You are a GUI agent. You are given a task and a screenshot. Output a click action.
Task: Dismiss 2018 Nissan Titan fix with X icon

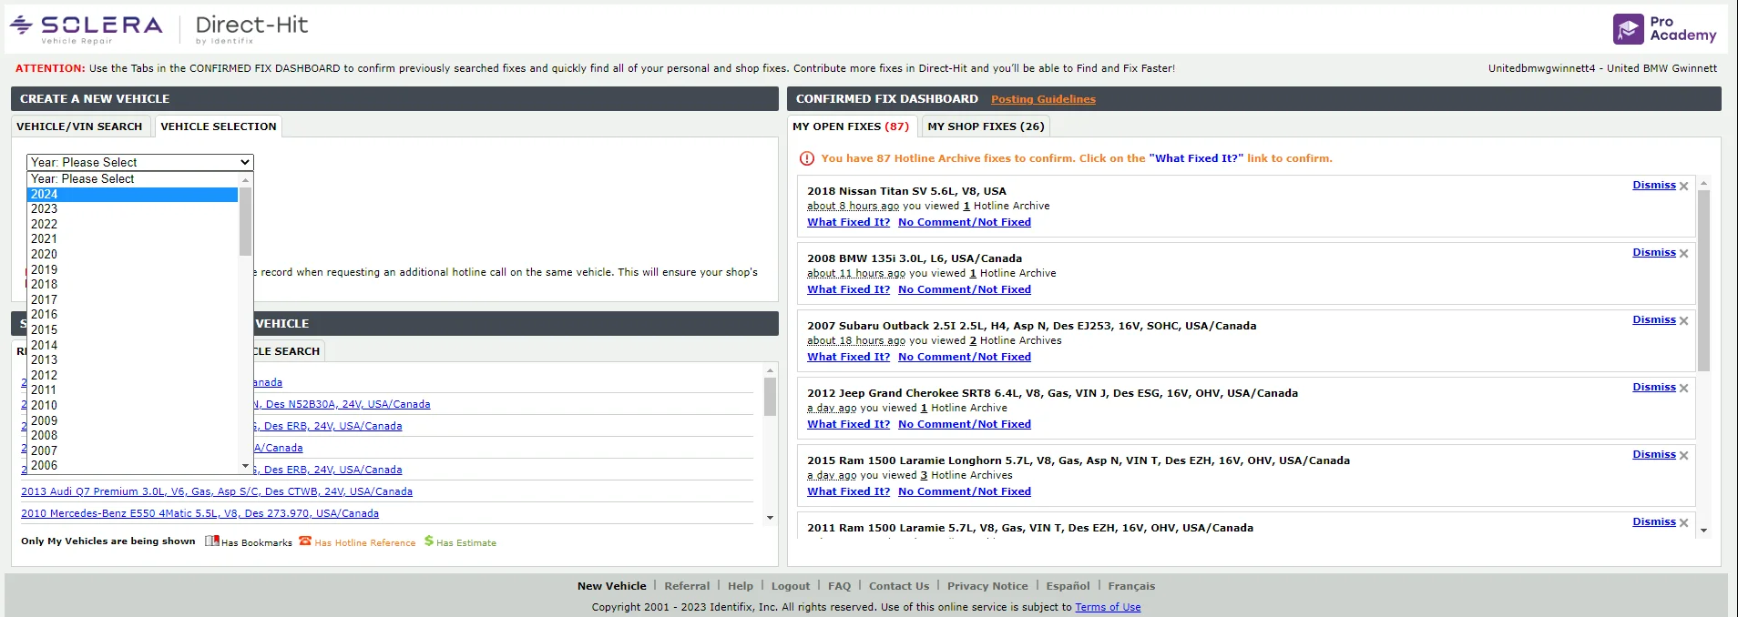click(x=1683, y=187)
